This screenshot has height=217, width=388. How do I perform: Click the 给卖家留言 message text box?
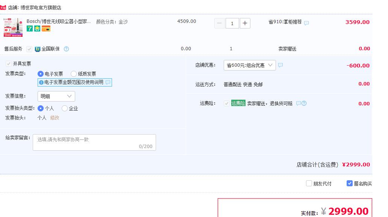(94, 142)
